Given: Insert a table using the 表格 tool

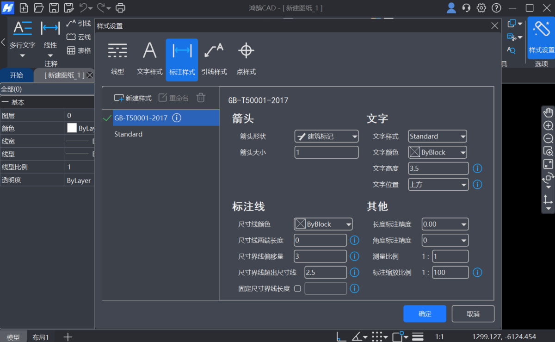Looking at the screenshot, I should point(79,50).
